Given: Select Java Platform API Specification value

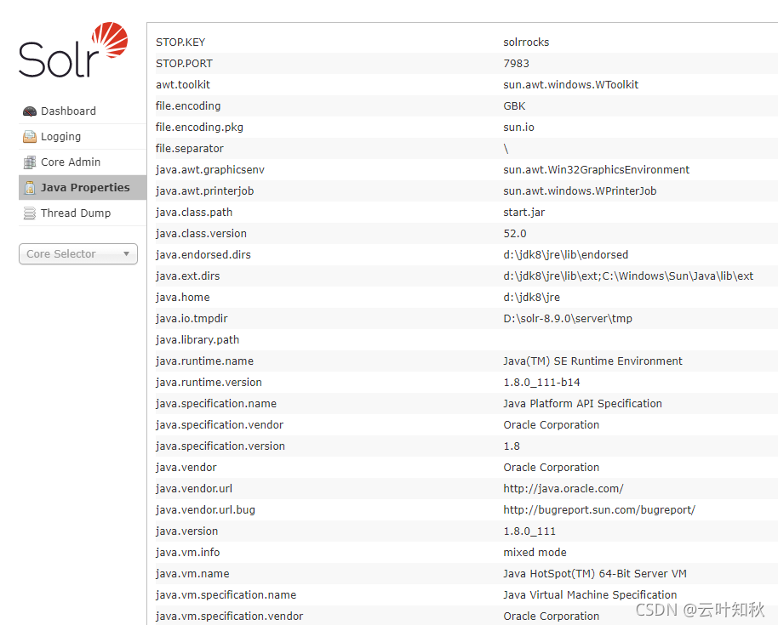Looking at the screenshot, I should coord(582,405).
